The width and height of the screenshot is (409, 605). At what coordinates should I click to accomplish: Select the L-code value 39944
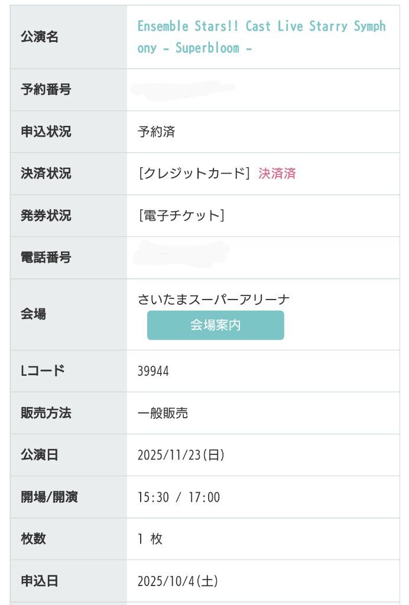point(153,371)
